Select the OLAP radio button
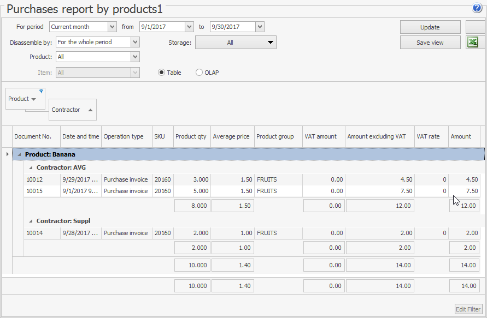This screenshot has width=487, height=318. [x=199, y=73]
